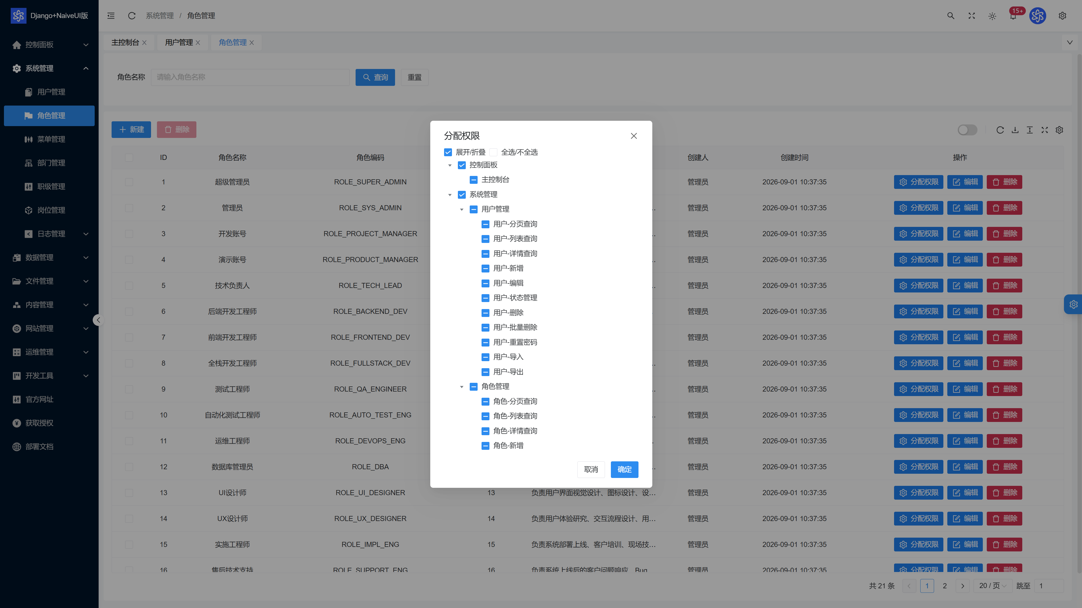Viewport: 1082px width, 608px height.
Task: Check the 全选/不全选 checkbox
Action: tap(493, 152)
